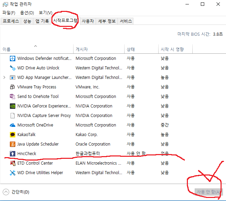Click the VMware Tray Process icon
Viewport: 226px width, 201px height.
[13, 87]
